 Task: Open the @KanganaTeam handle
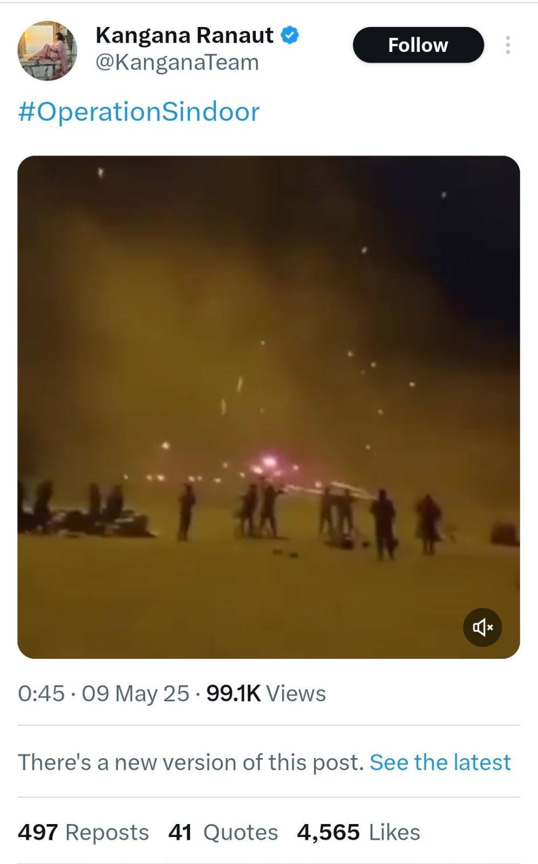pyautogui.click(x=177, y=63)
